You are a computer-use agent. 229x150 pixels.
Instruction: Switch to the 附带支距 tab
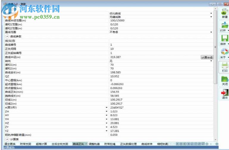coord(26,144)
